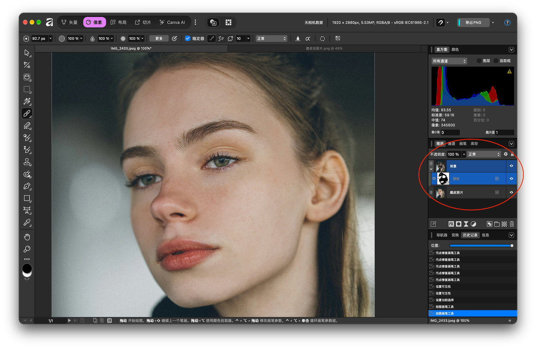Add a mask layer from Layers panel
Viewport: 536px width, 349px height.
[459, 224]
